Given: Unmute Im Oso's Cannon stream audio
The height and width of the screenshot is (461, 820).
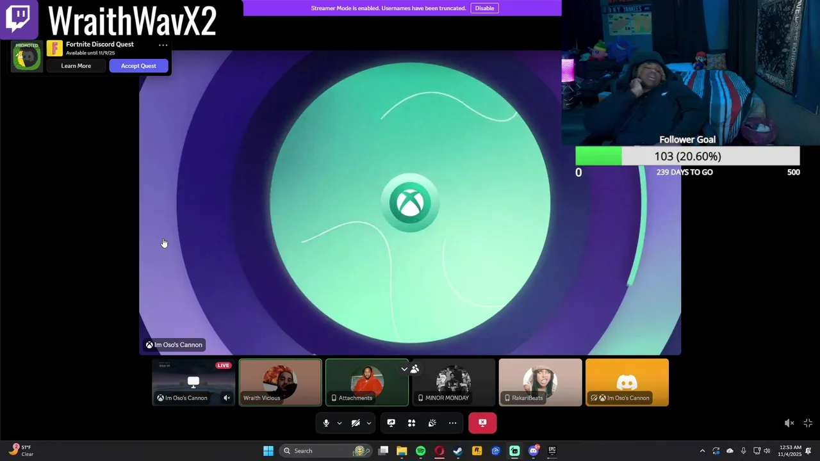Looking at the screenshot, I should click(226, 398).
